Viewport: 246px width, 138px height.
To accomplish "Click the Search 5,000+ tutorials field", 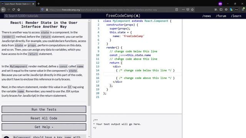I will [x=43, y=16].
